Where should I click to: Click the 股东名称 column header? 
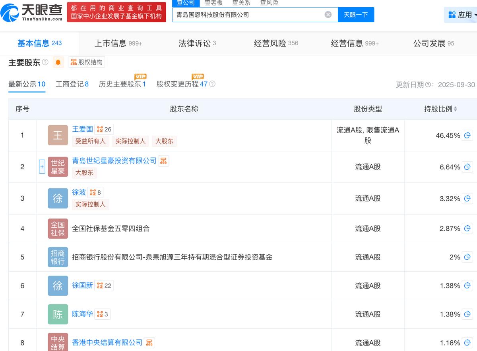184,109
